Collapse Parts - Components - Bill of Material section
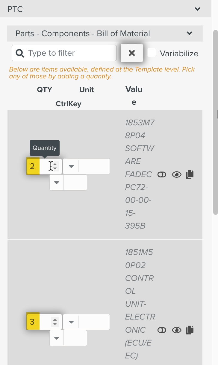Image resolution: width=218 pixels, height=365 pixels. pos(189,33)
